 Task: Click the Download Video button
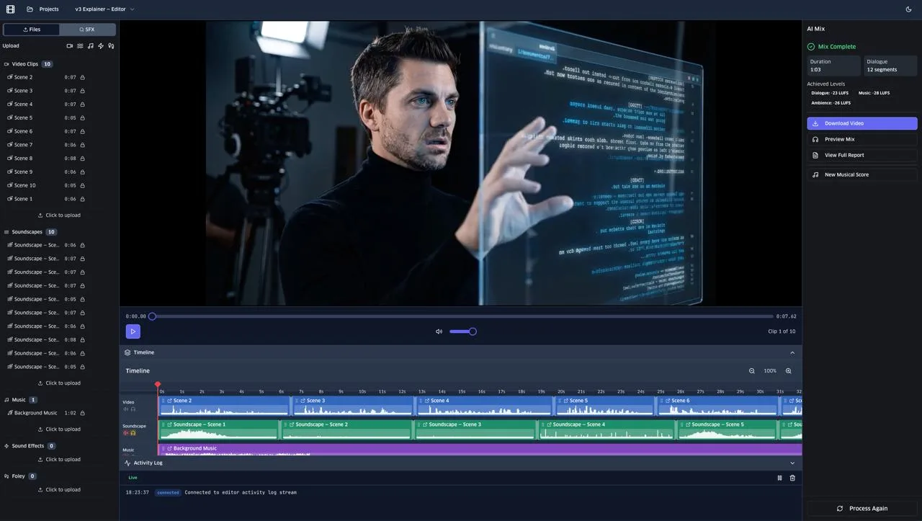(862, 123)
